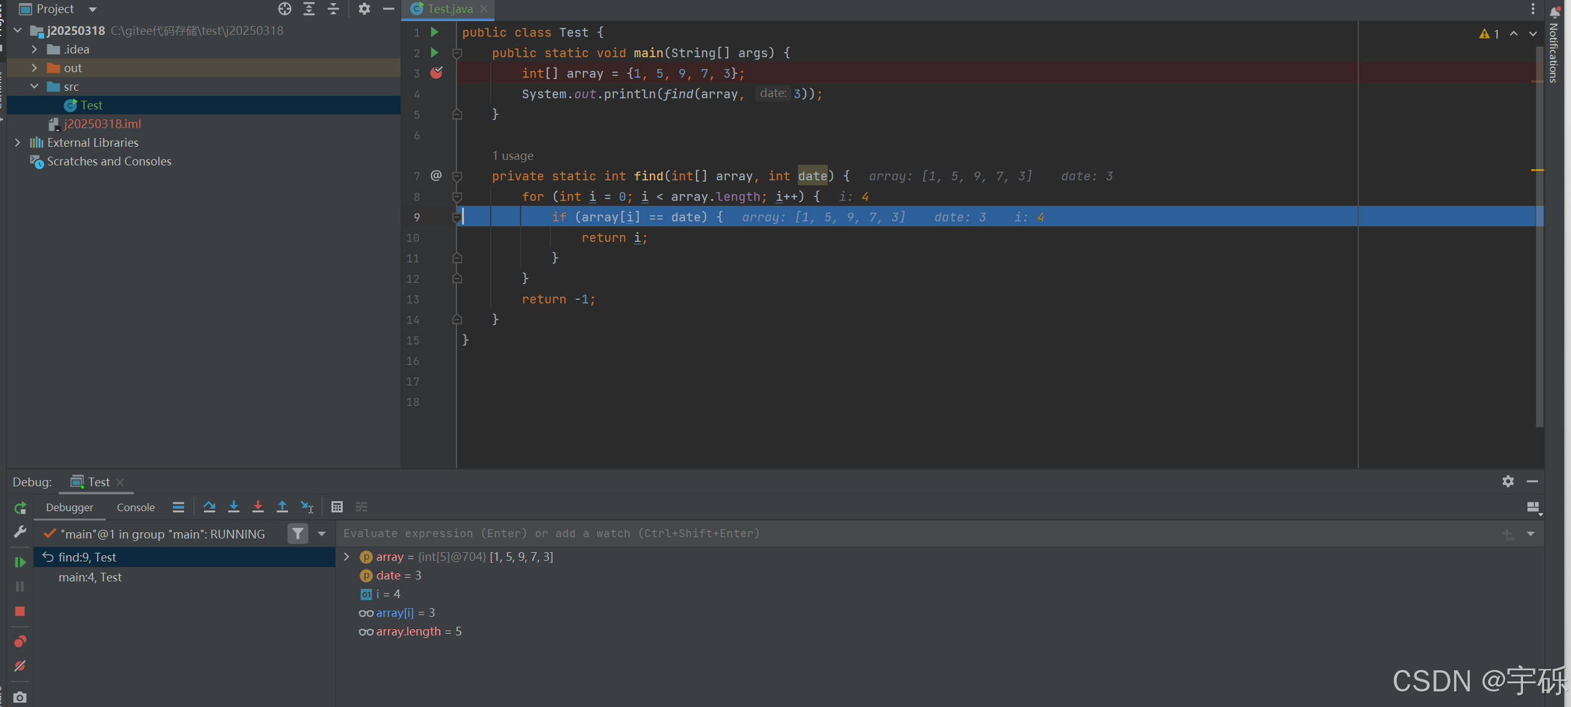
Task: Select the Test.java editor tab
Action: click(450, 9)
